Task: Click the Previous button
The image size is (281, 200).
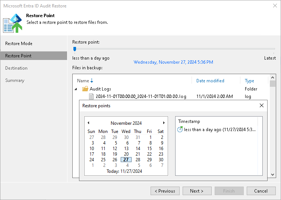Action: click(x=165, y=191)
